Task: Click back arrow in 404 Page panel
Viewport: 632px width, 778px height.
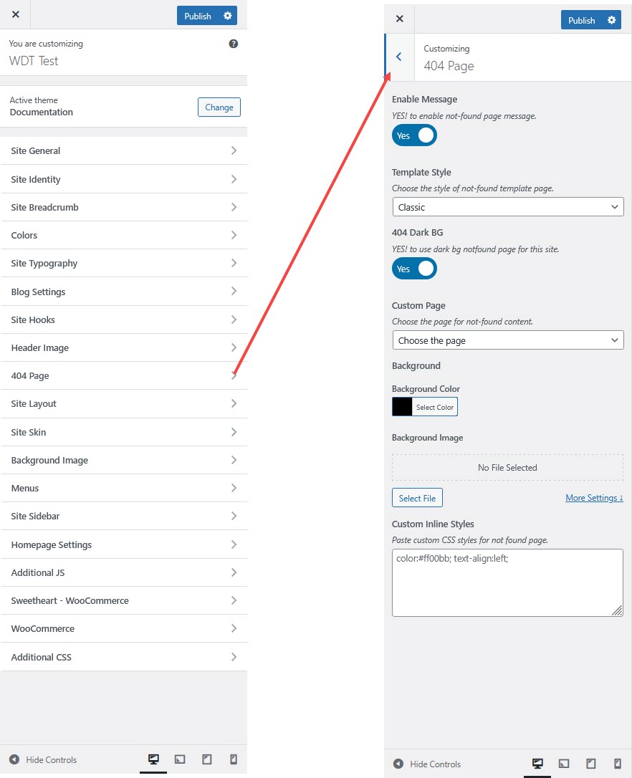Action: click(x=399, y=57)
